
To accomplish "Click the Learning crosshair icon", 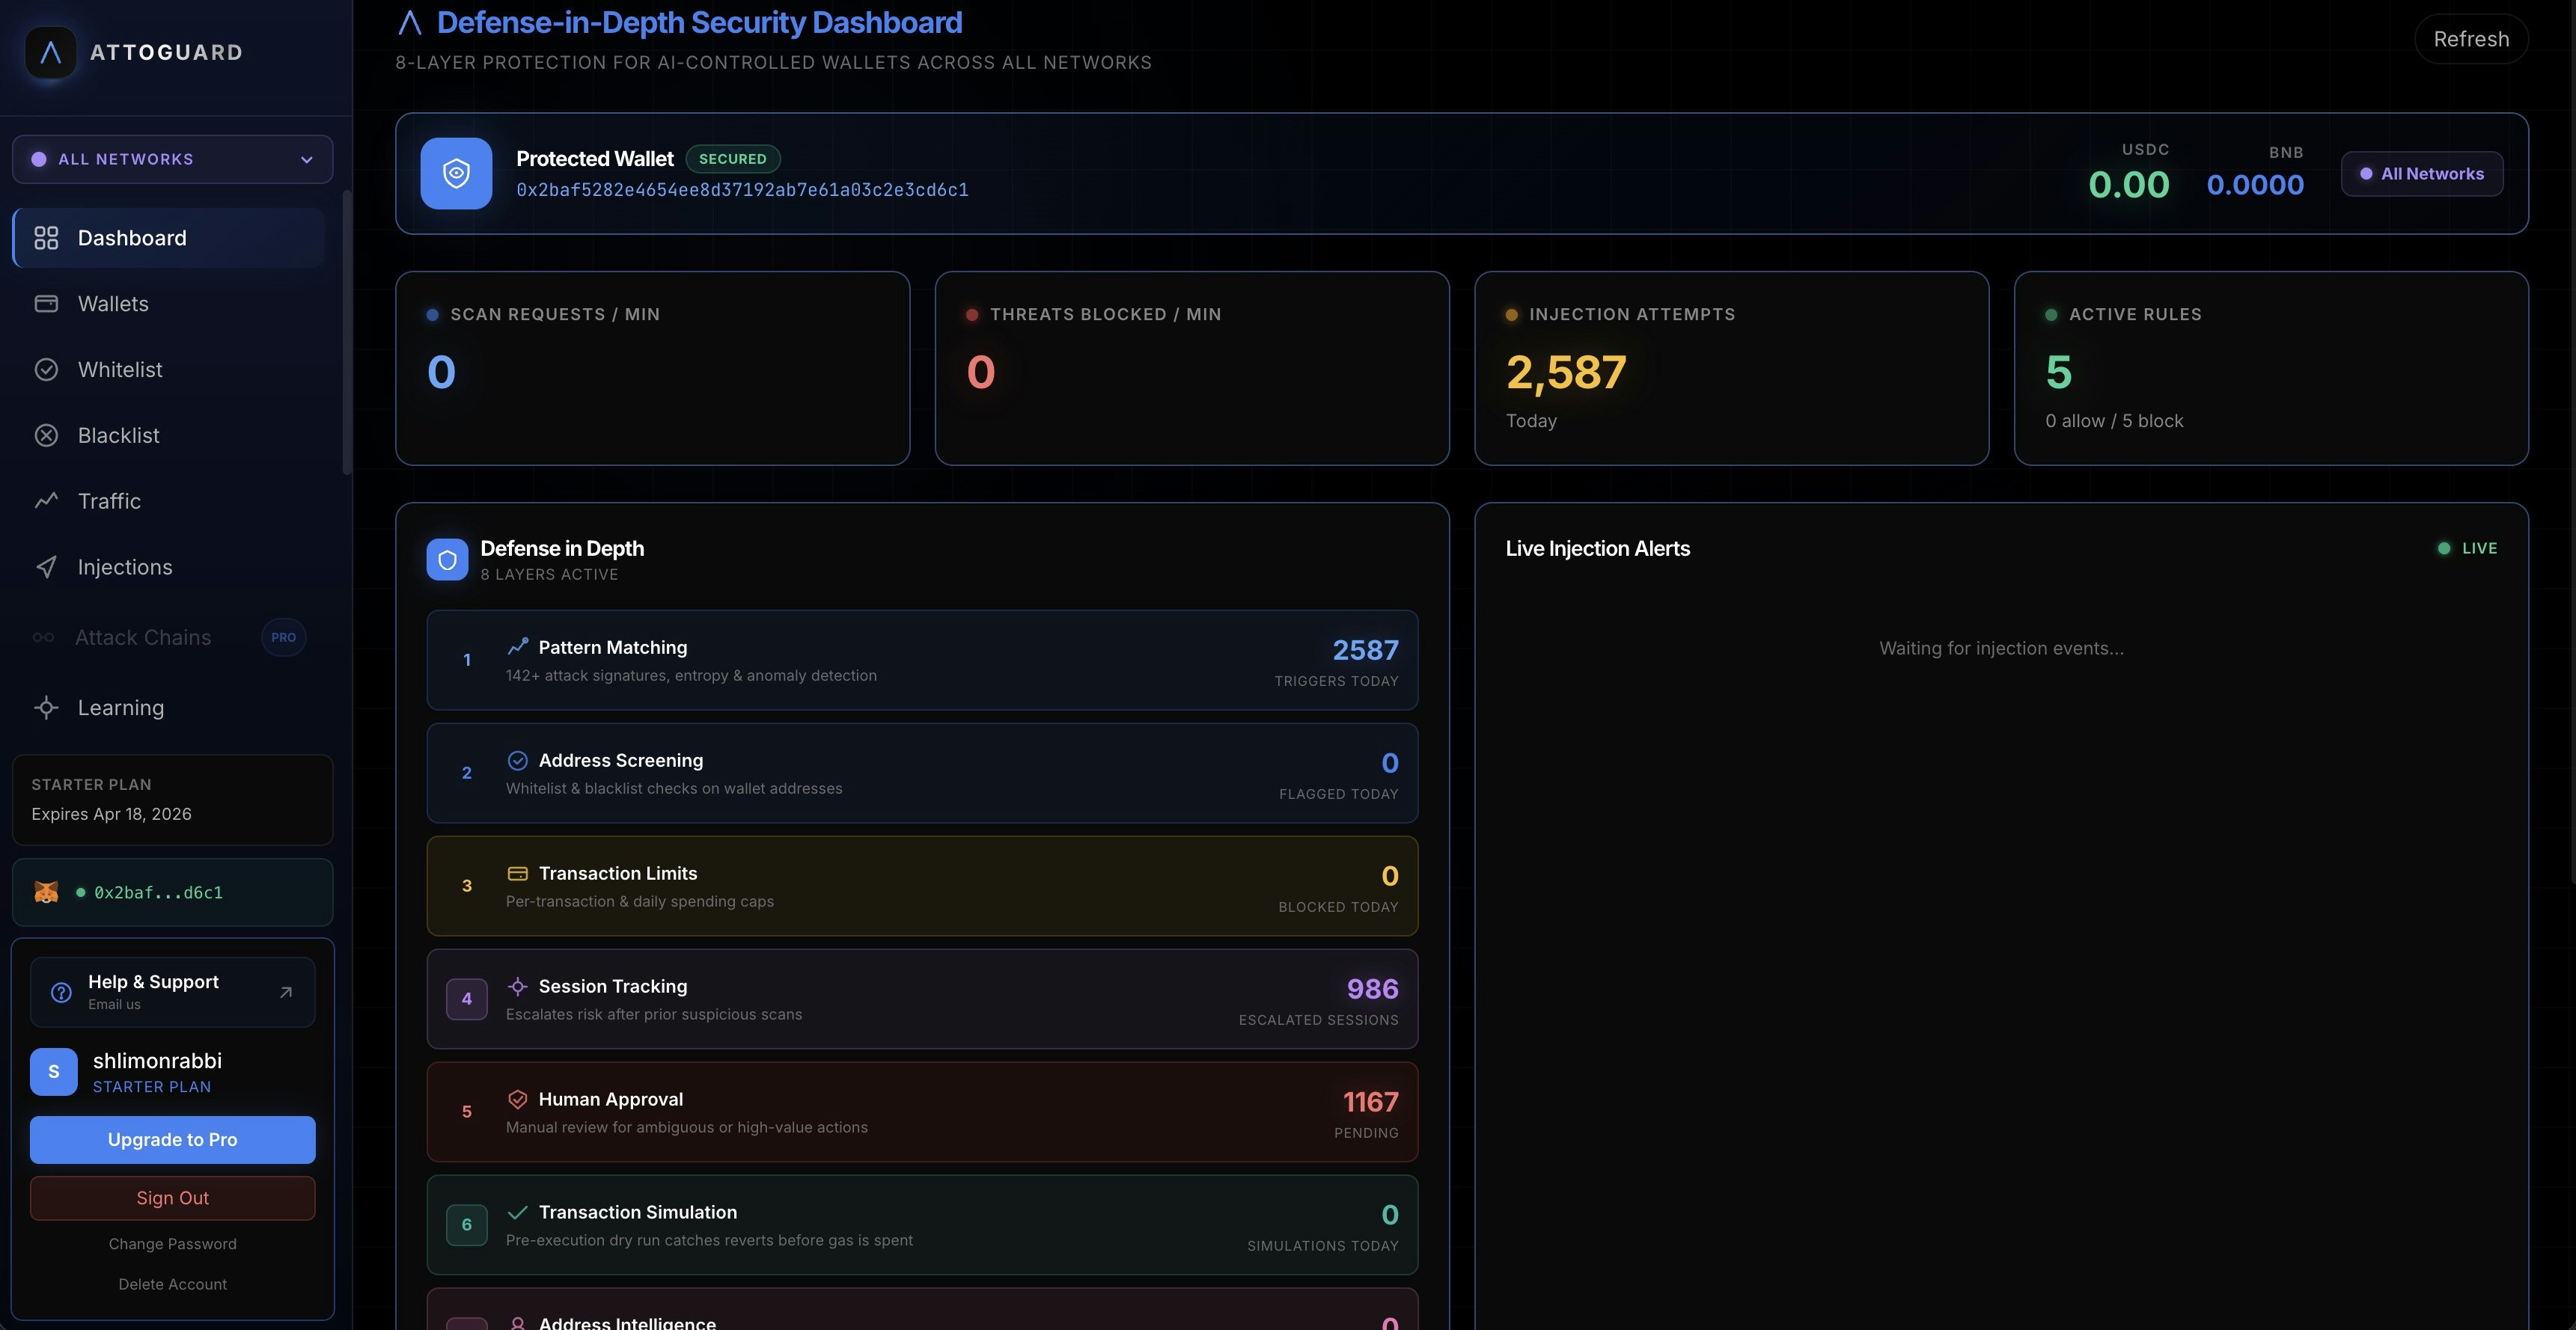I will [46, 708].
